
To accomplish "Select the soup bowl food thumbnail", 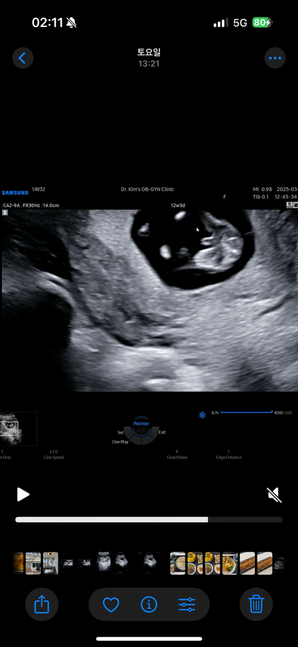I will pos(178,563).
